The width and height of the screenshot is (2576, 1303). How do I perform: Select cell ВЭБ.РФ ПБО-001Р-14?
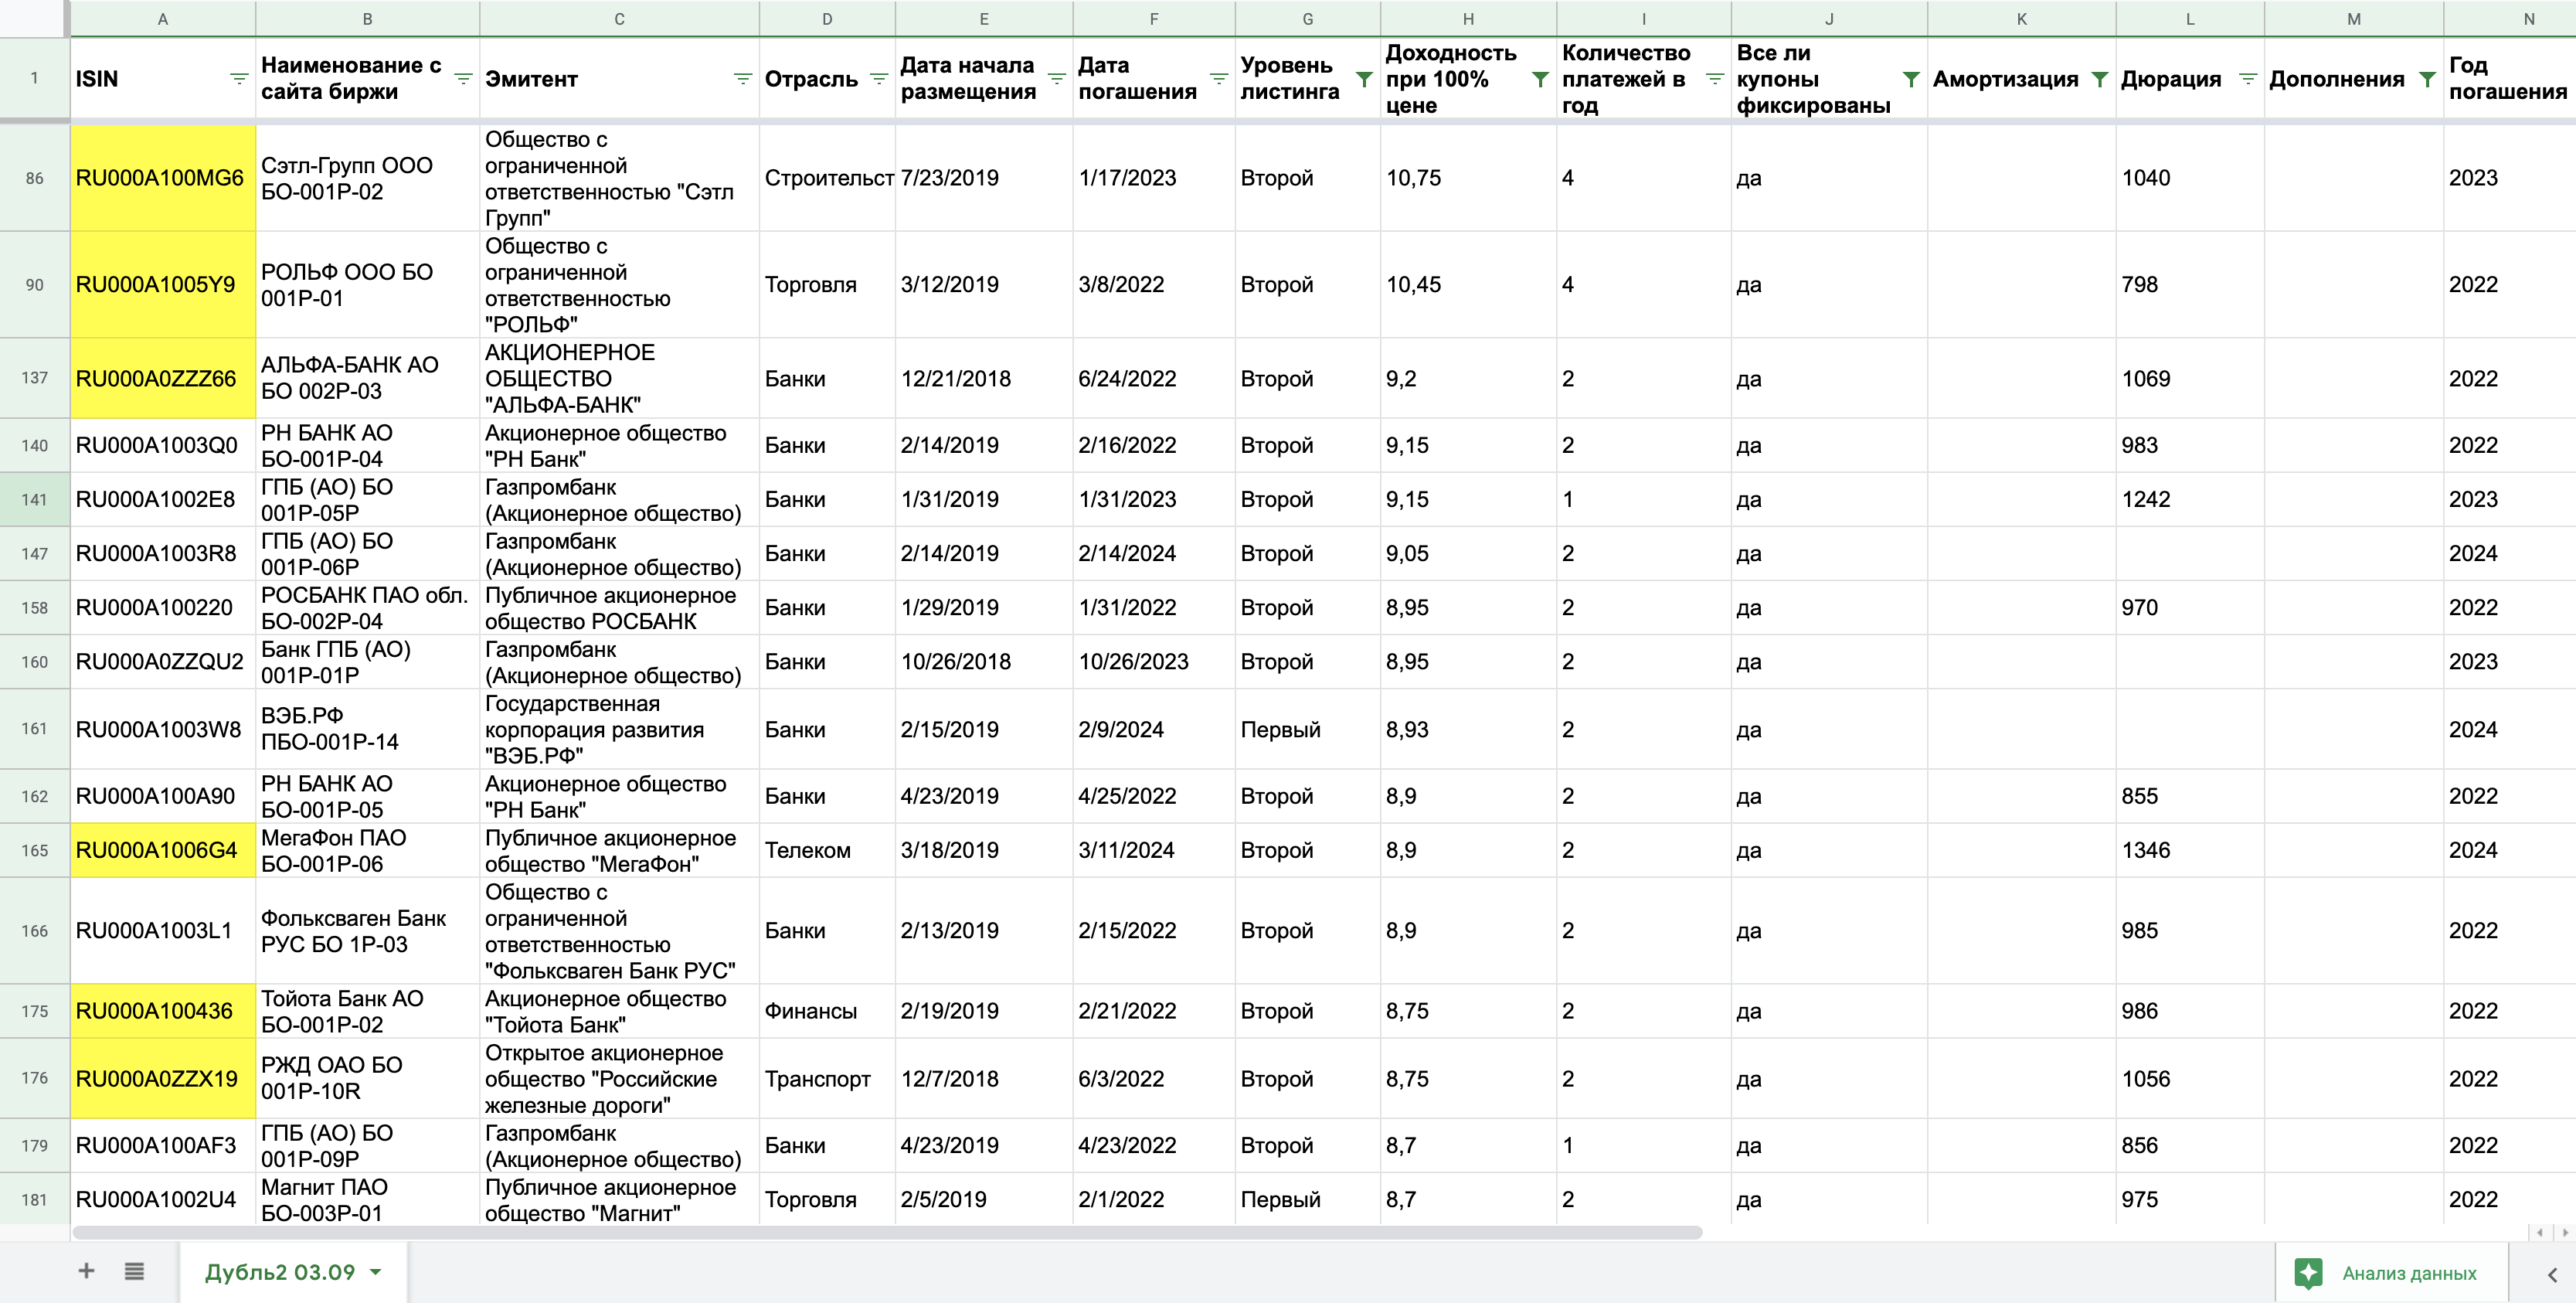(367, 729)
